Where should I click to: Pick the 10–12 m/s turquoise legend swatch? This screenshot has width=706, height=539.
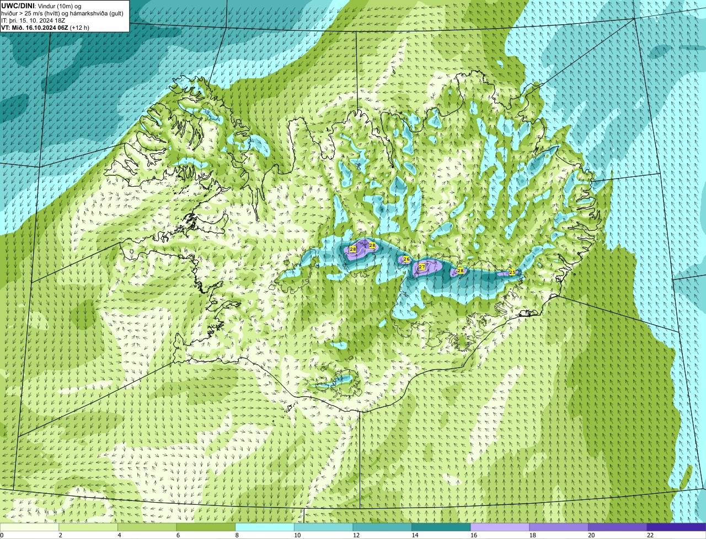(323, 527)
